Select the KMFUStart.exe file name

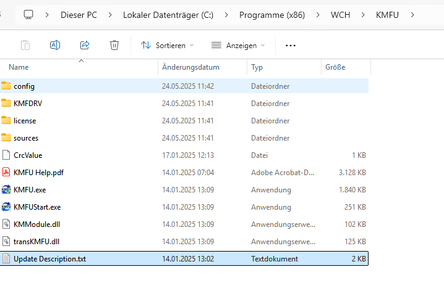[37, 207]
